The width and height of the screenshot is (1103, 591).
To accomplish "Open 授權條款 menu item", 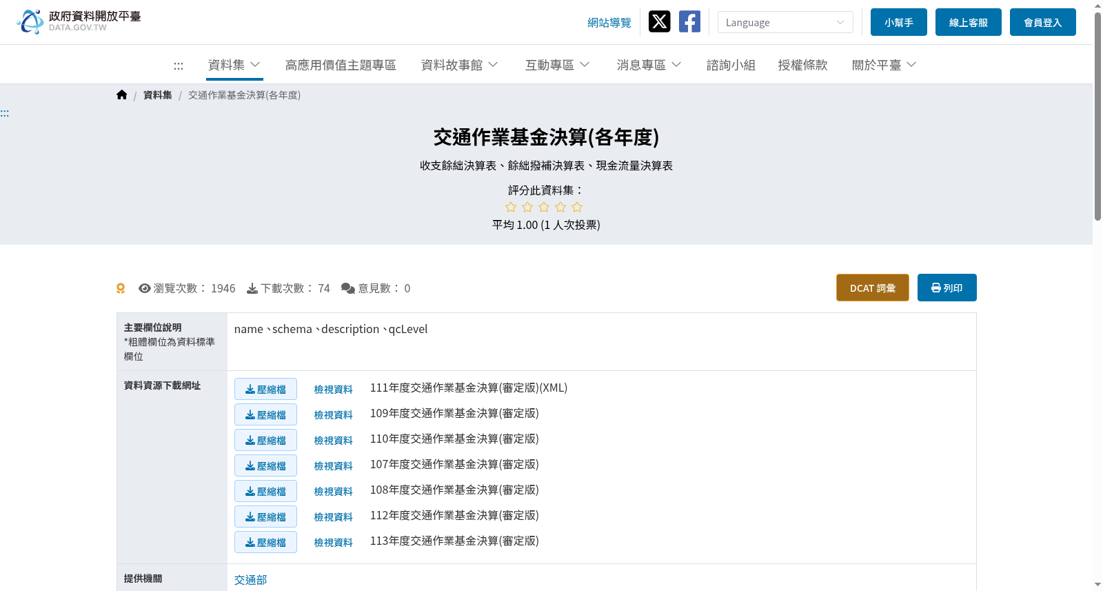I will coord(802,65).
